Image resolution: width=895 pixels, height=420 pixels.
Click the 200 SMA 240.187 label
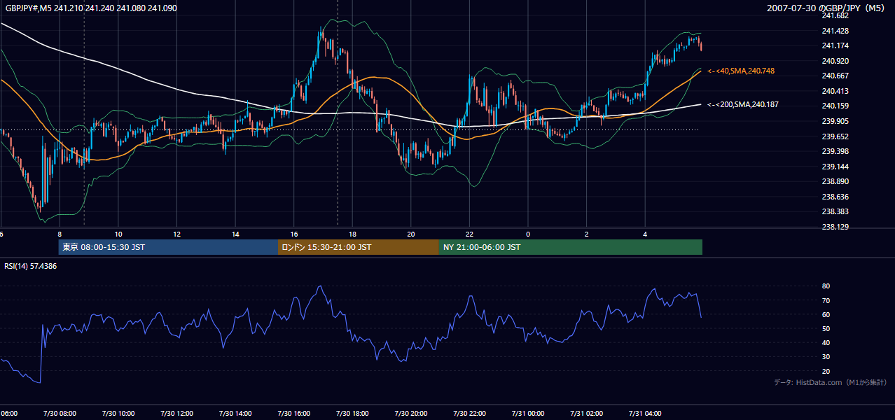click(743, 104)
